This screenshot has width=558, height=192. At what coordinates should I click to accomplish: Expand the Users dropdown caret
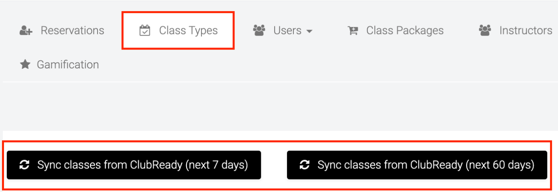pyautogui.click(x=309, y=31)
